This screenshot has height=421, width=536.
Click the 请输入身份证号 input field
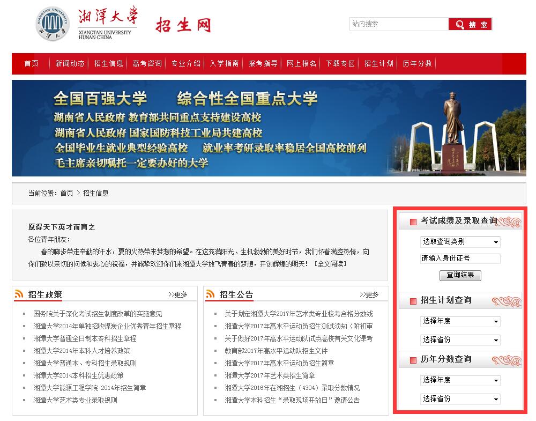coord(460,258)
